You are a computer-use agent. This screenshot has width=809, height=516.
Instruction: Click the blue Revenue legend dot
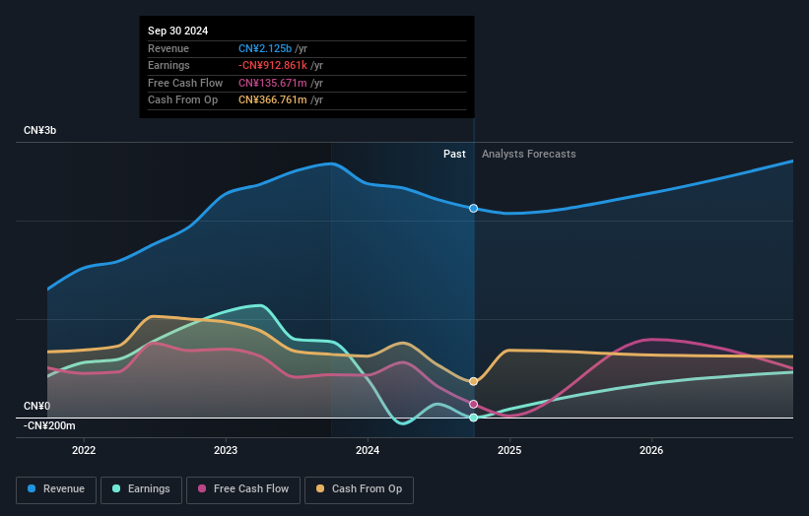[x=32, y=488]
